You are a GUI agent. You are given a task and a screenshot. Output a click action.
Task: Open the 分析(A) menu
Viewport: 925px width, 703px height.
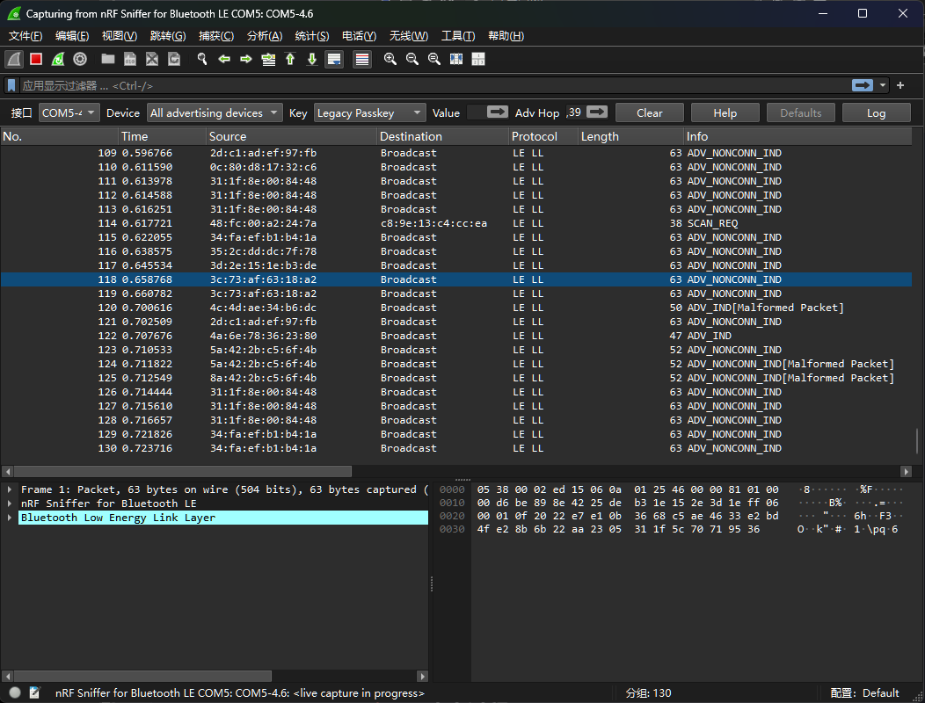[x=265, y=36]
